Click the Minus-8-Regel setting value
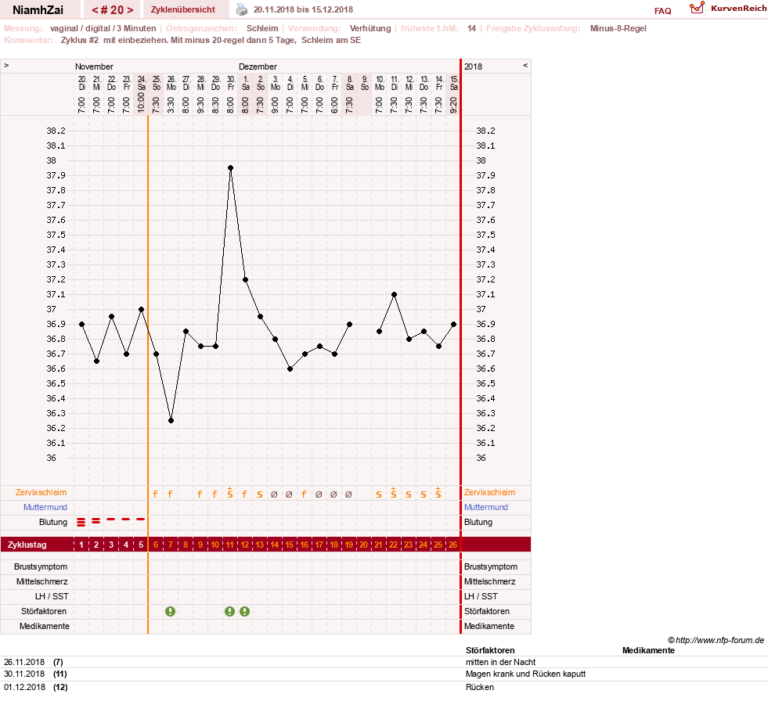The height and width of the screenshot is (712, 768). (x=618, y=28)
